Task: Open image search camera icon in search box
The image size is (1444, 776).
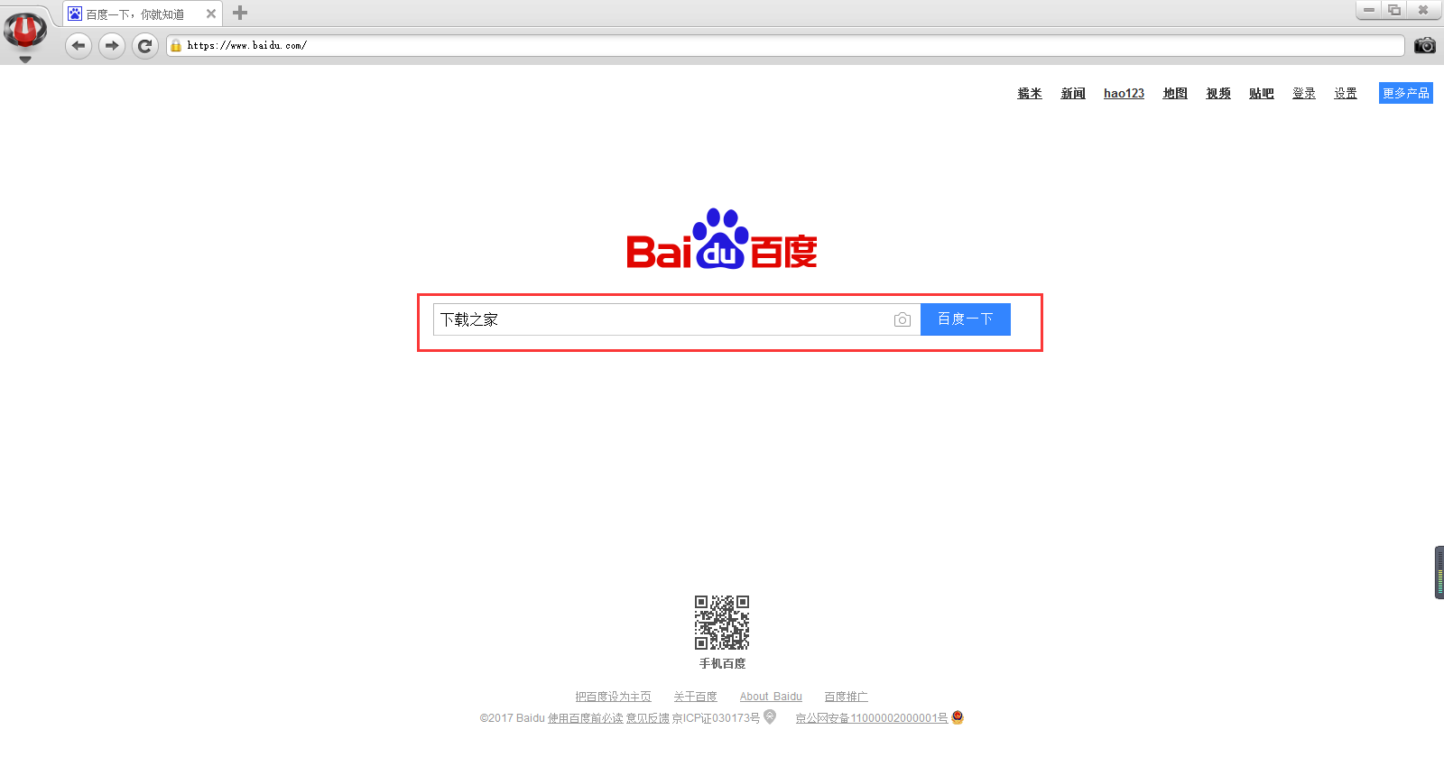Action: [x=902, y=319]
